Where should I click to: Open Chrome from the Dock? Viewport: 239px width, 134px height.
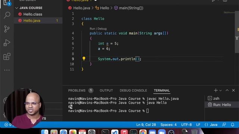click(x=143, y=132)
